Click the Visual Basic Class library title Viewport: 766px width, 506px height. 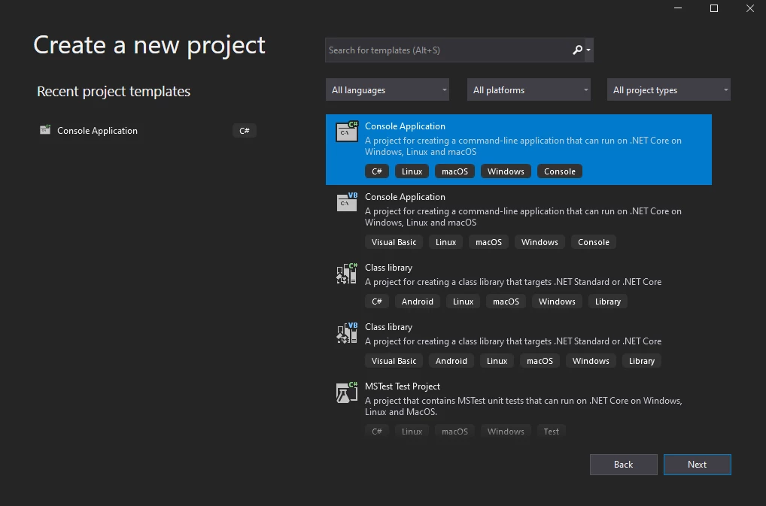388,327
